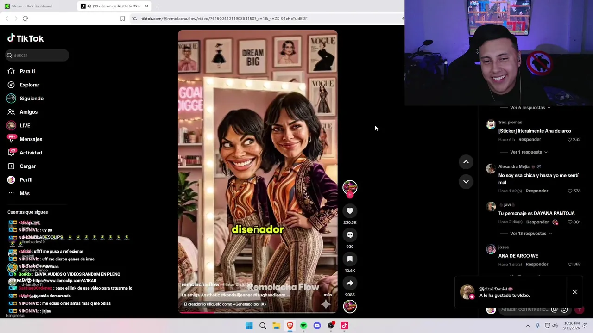The width and height of the screenshot is (593, 333).
Task: Dismiss the Maicol Daniel like notification
Action: point(574,292)
